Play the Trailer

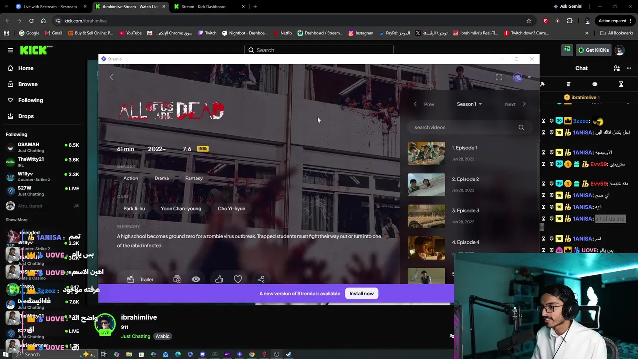(x=140, y=280)
